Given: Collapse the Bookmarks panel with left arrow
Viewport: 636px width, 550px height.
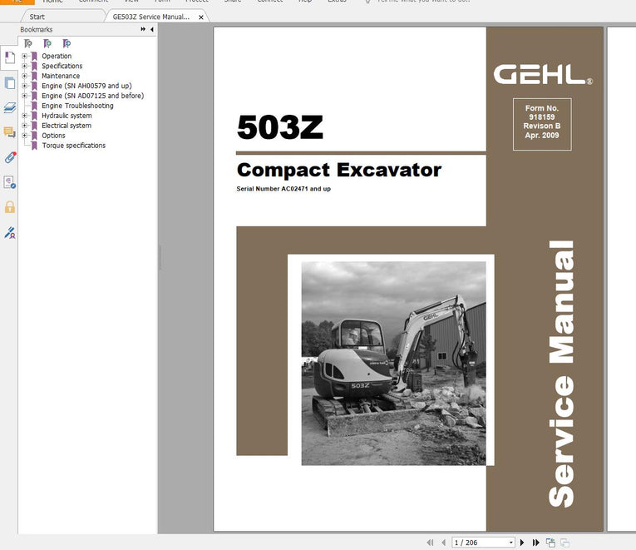Looking at the screenshot, I should (151, 30).
